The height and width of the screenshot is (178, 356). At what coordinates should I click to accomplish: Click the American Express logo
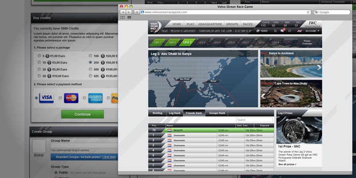[95, 98]
